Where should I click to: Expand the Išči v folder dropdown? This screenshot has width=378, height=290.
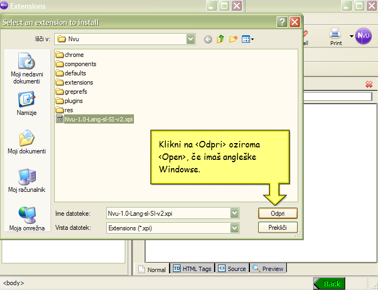tap(190, 39)
